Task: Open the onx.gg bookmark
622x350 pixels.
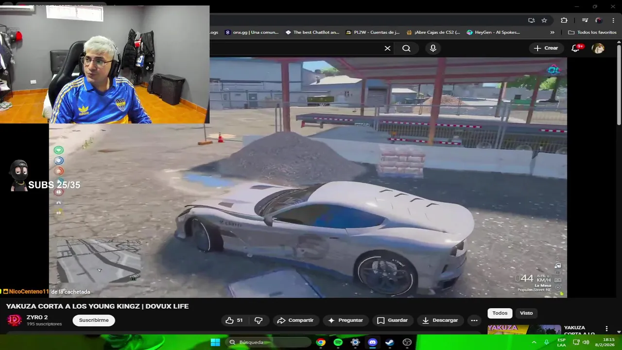Action: [252, 33]
